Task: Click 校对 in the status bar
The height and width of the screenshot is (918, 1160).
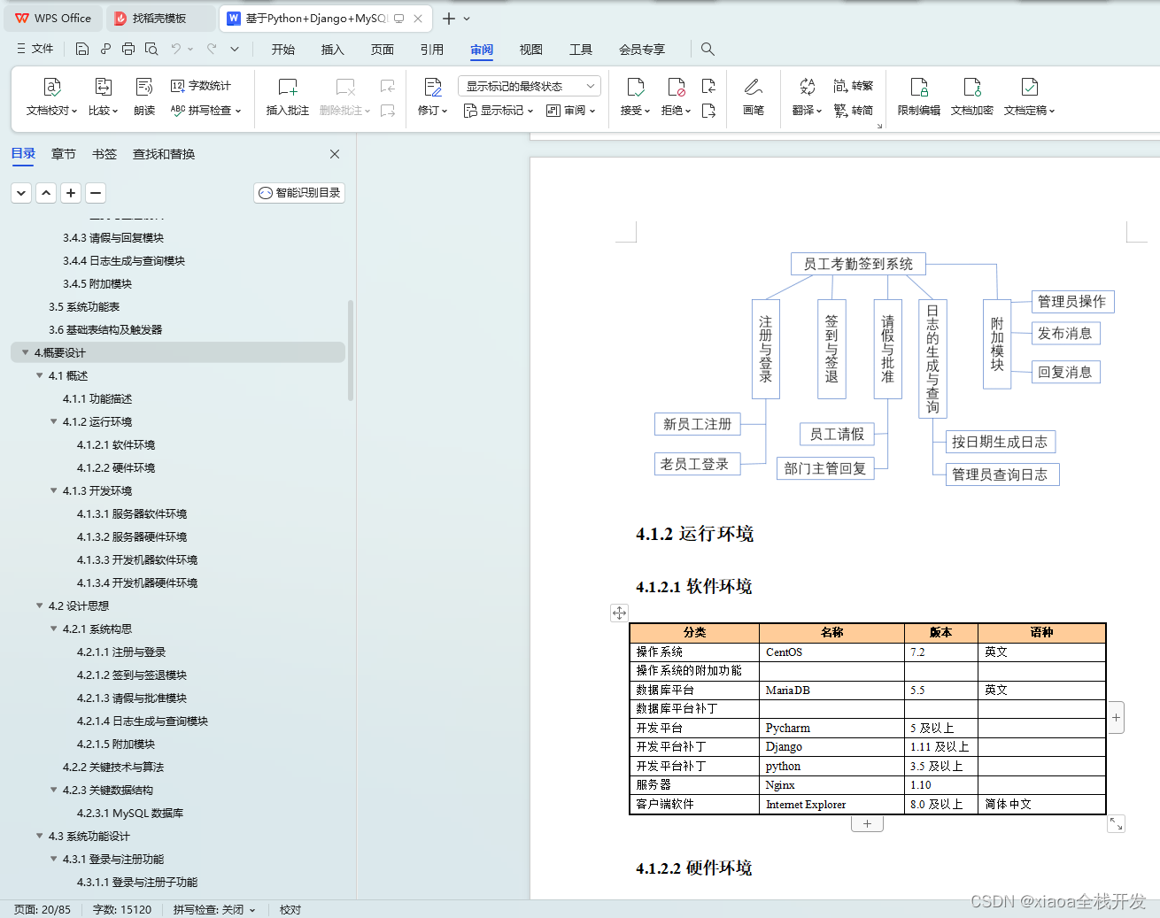Action: (x=290, y=909)
